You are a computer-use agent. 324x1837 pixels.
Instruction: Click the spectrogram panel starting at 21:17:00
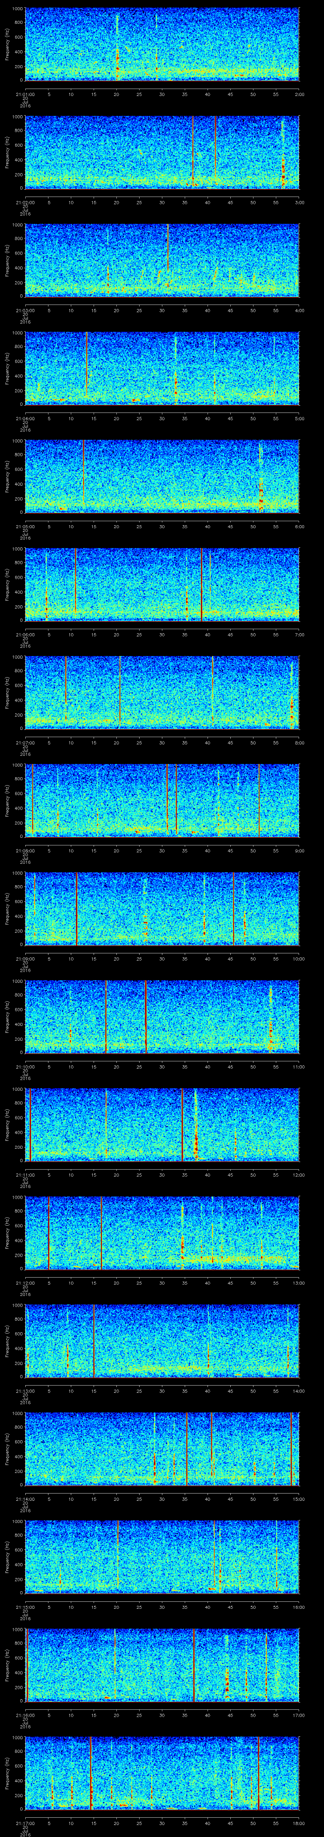click(x=162, y=1773)
